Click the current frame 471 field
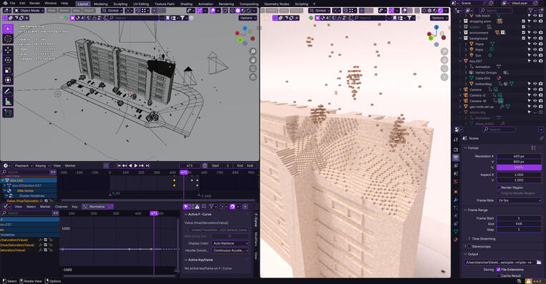This screenshot has width=546, height=284. [190, 166]
